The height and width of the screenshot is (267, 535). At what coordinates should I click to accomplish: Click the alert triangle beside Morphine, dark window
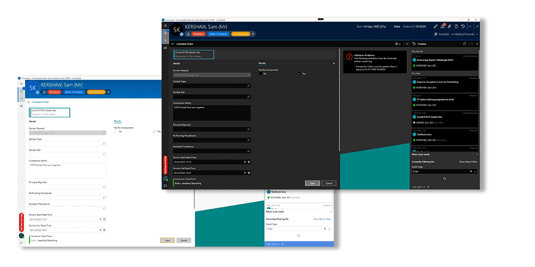pyautogui.click(x=188, y=34)
